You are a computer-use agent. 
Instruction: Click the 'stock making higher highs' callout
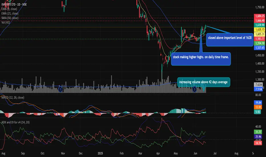tap(201, 59)
